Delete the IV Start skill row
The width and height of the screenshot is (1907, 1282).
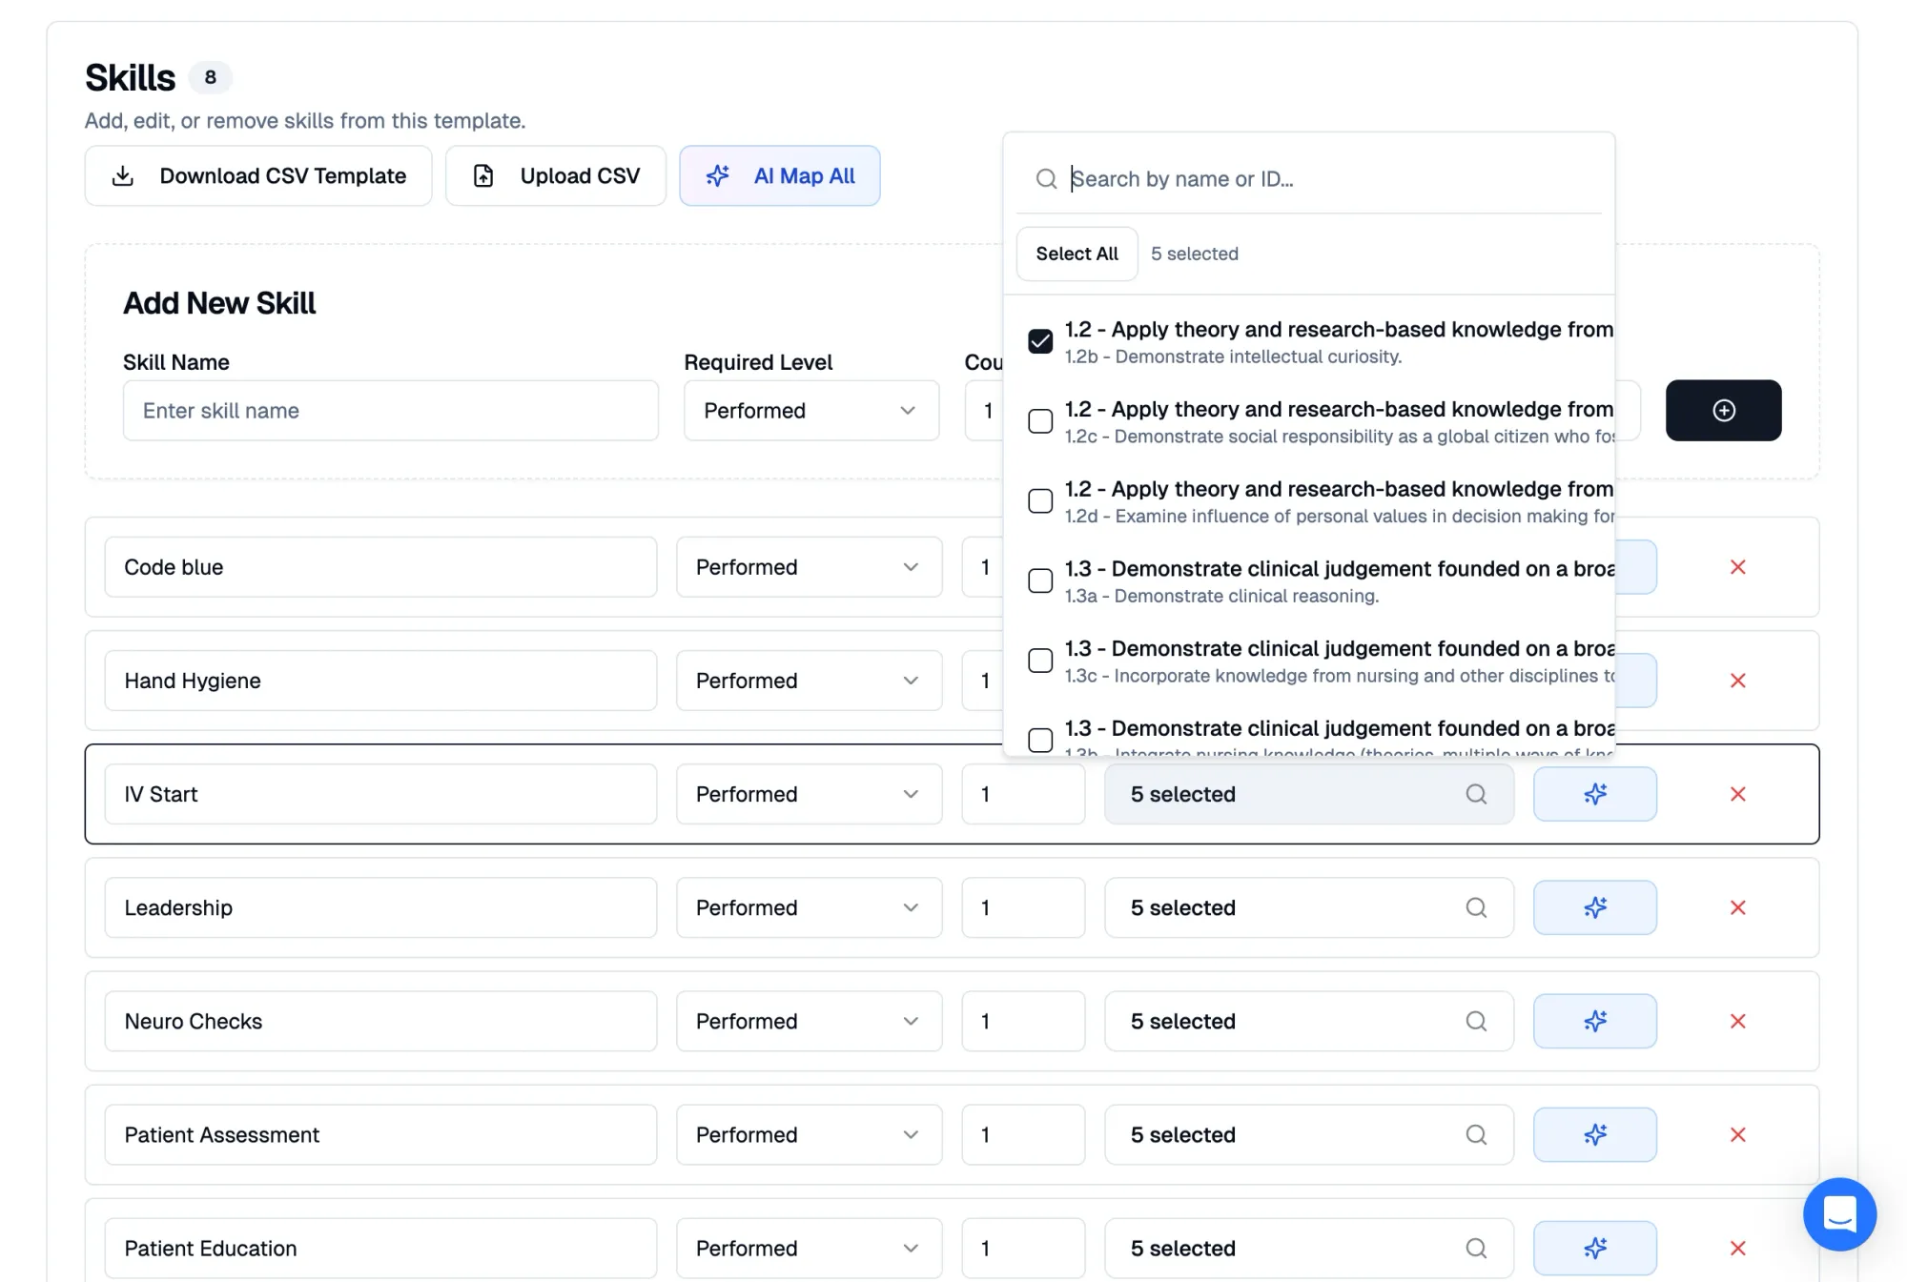[x=1737, y=794]
